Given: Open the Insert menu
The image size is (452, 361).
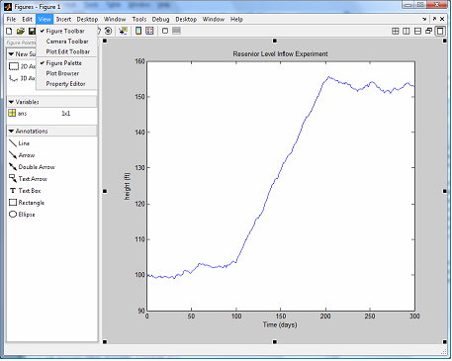Looking at the screenshot, I should pos(63,19).
